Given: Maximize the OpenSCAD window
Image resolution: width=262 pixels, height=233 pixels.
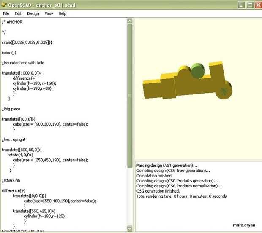Looking at the screenshot, I should (250, 5).
